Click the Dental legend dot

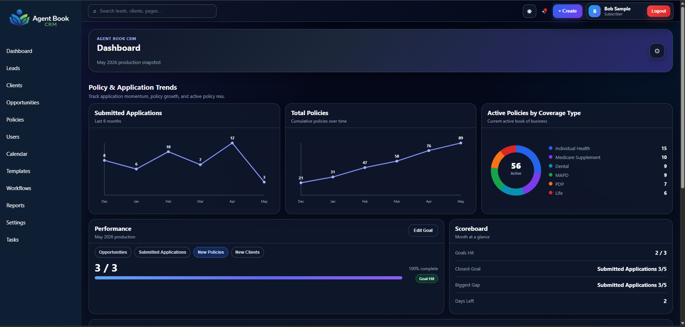(551, 166)
